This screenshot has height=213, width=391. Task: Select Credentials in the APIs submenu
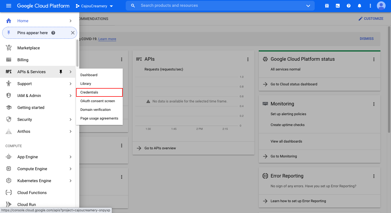(x=99, y=92)
